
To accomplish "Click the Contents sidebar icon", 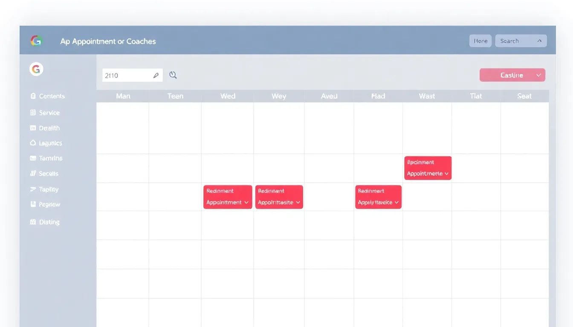I will (33, 96).
